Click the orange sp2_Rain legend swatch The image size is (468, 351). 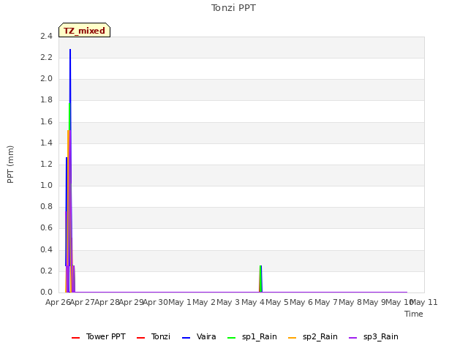tap(292, 338)
